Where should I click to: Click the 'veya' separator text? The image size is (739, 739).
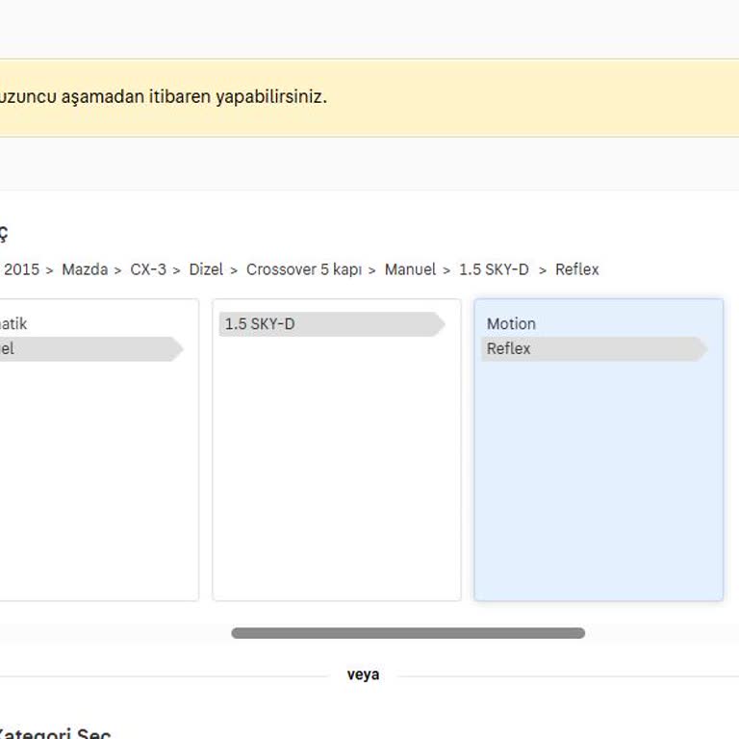pos(363,675)
